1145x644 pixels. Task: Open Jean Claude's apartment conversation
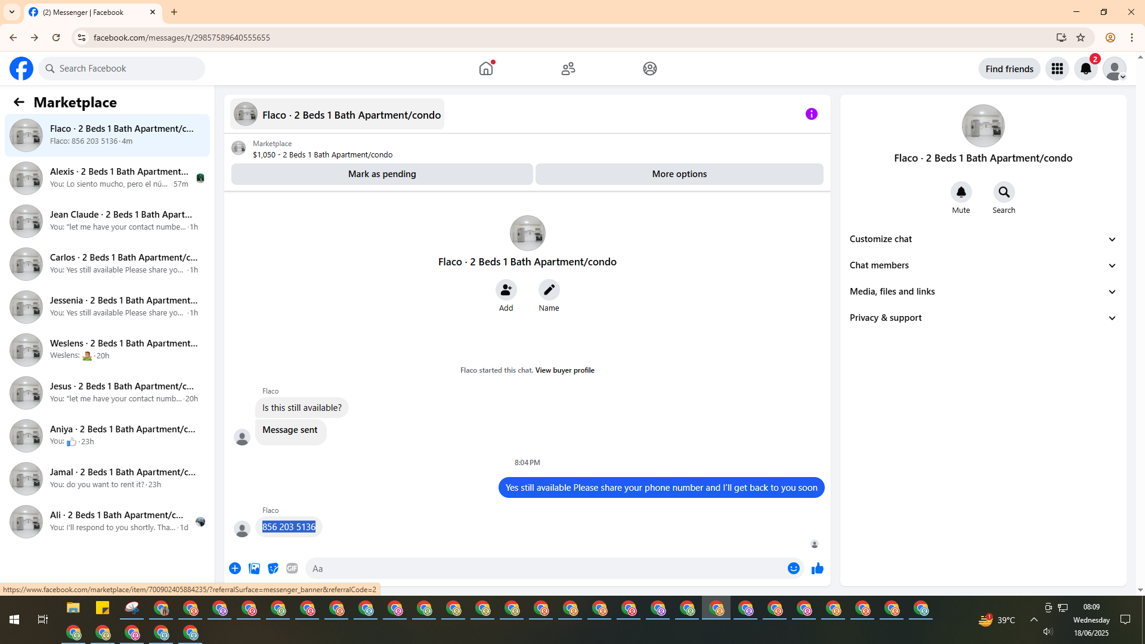point(107,221)
